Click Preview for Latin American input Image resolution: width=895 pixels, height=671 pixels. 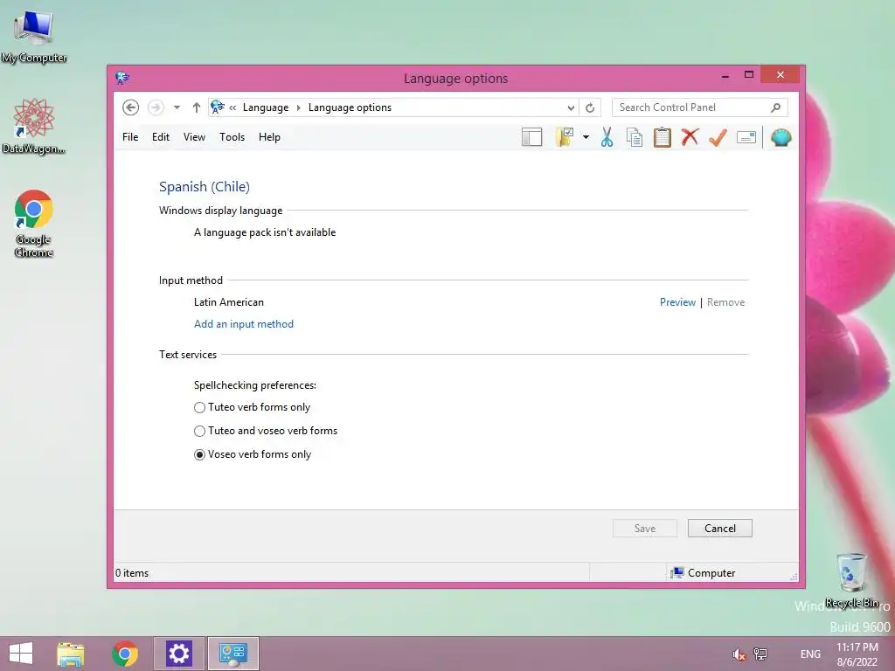pos(677,301)
